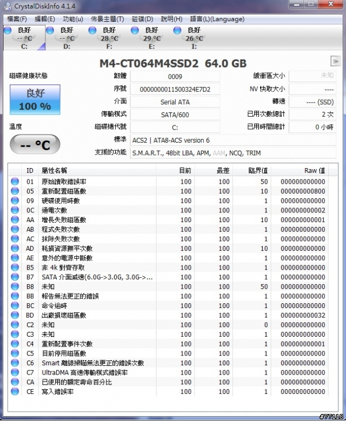The height and width of the screenshot is (421, 346).
Task: Click the status icon for attribute AC
Action: 15,239
